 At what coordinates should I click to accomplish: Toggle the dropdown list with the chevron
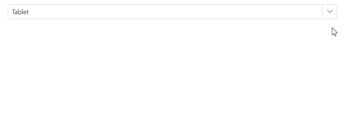tap(330, 12)
